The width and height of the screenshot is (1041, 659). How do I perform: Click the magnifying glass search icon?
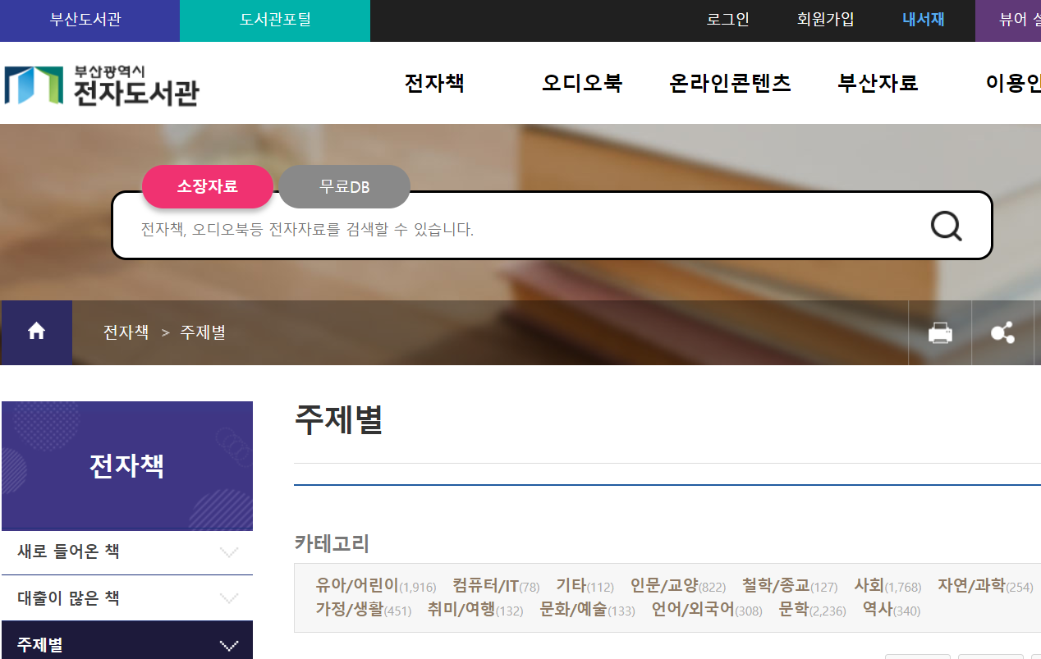(946, 226)
